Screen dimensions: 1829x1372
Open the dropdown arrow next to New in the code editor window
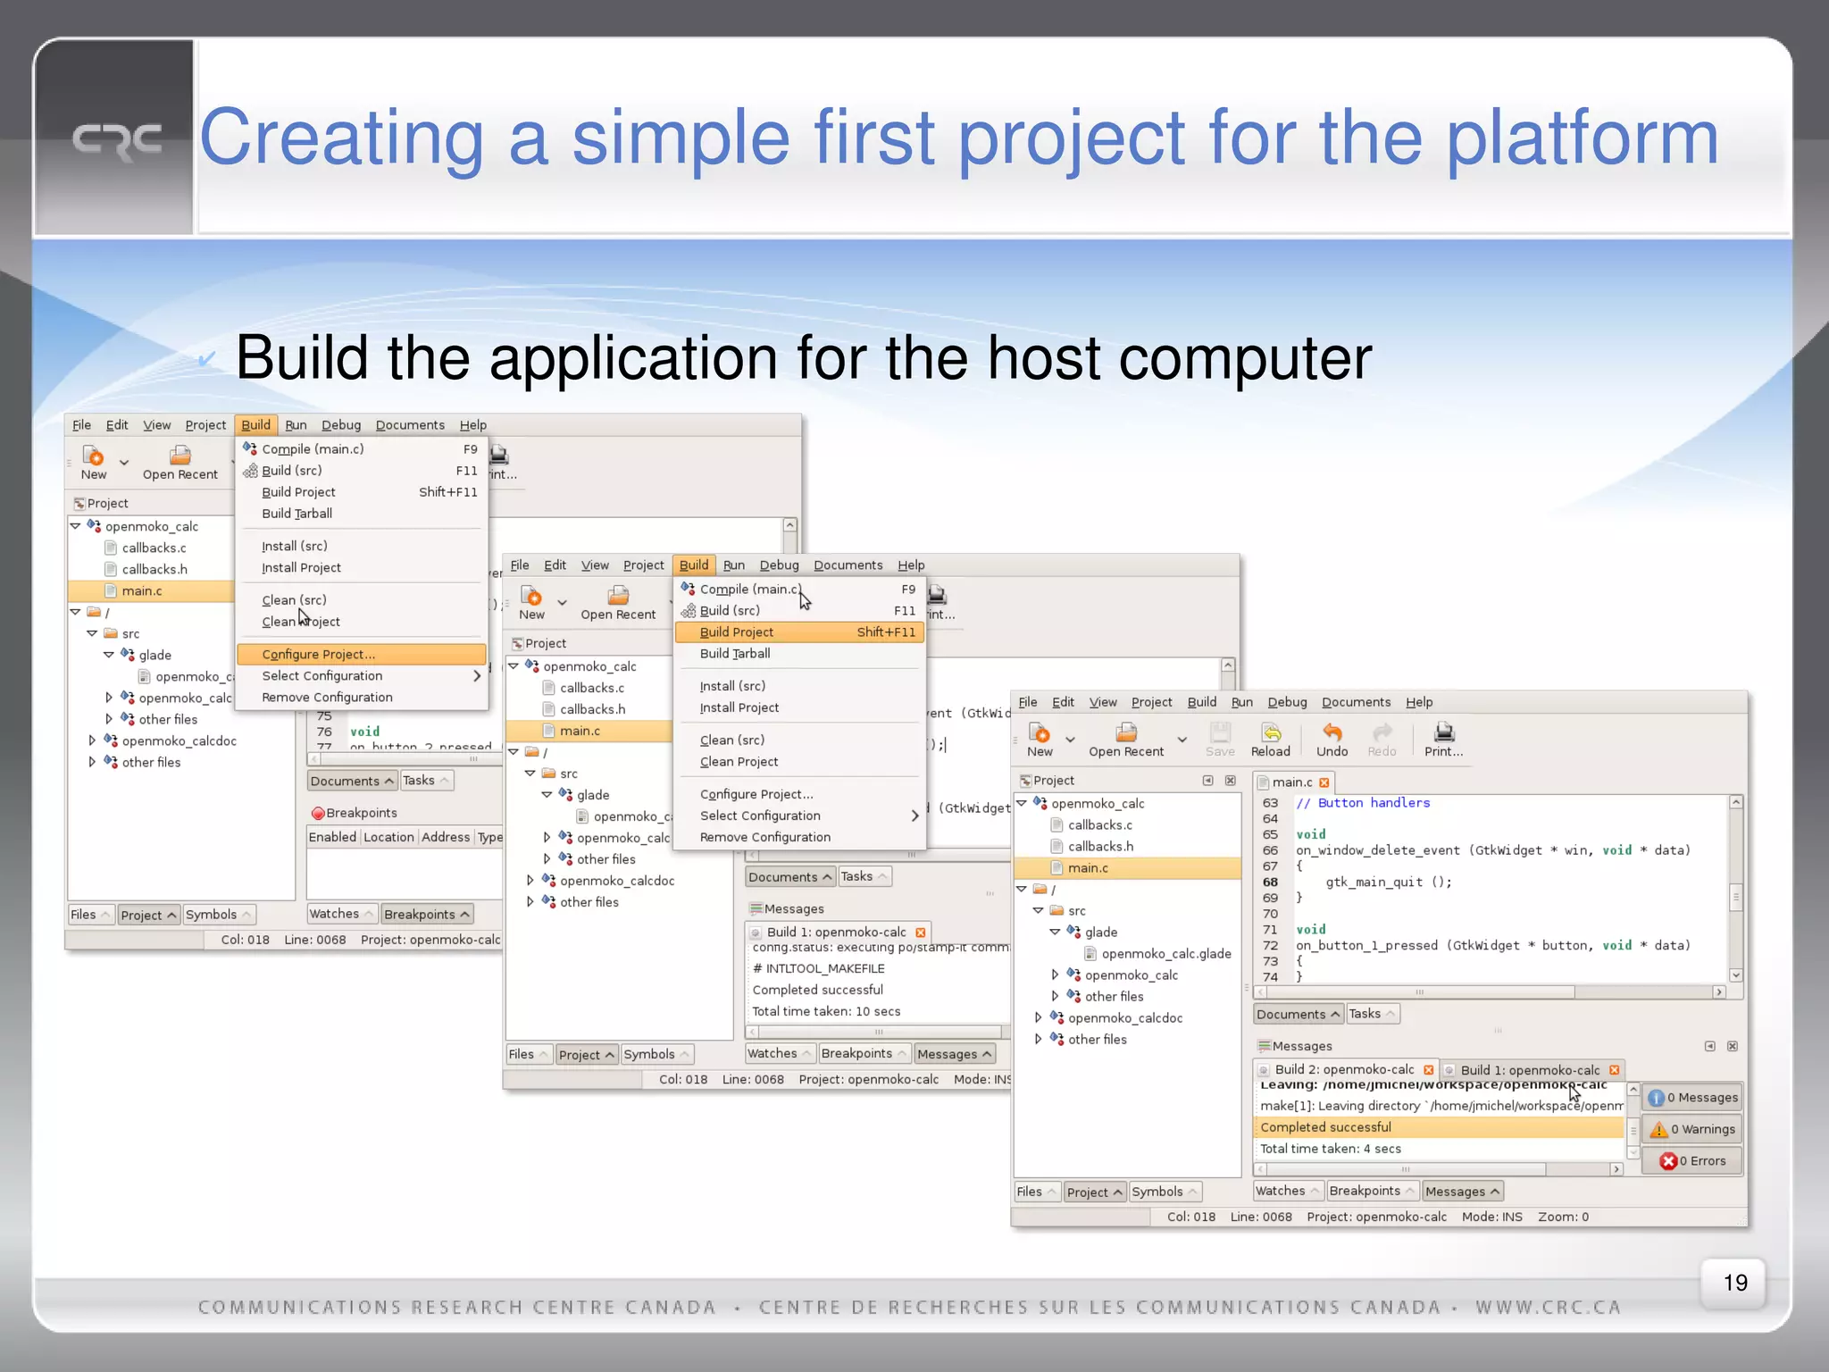click(x=1070, y=740)
